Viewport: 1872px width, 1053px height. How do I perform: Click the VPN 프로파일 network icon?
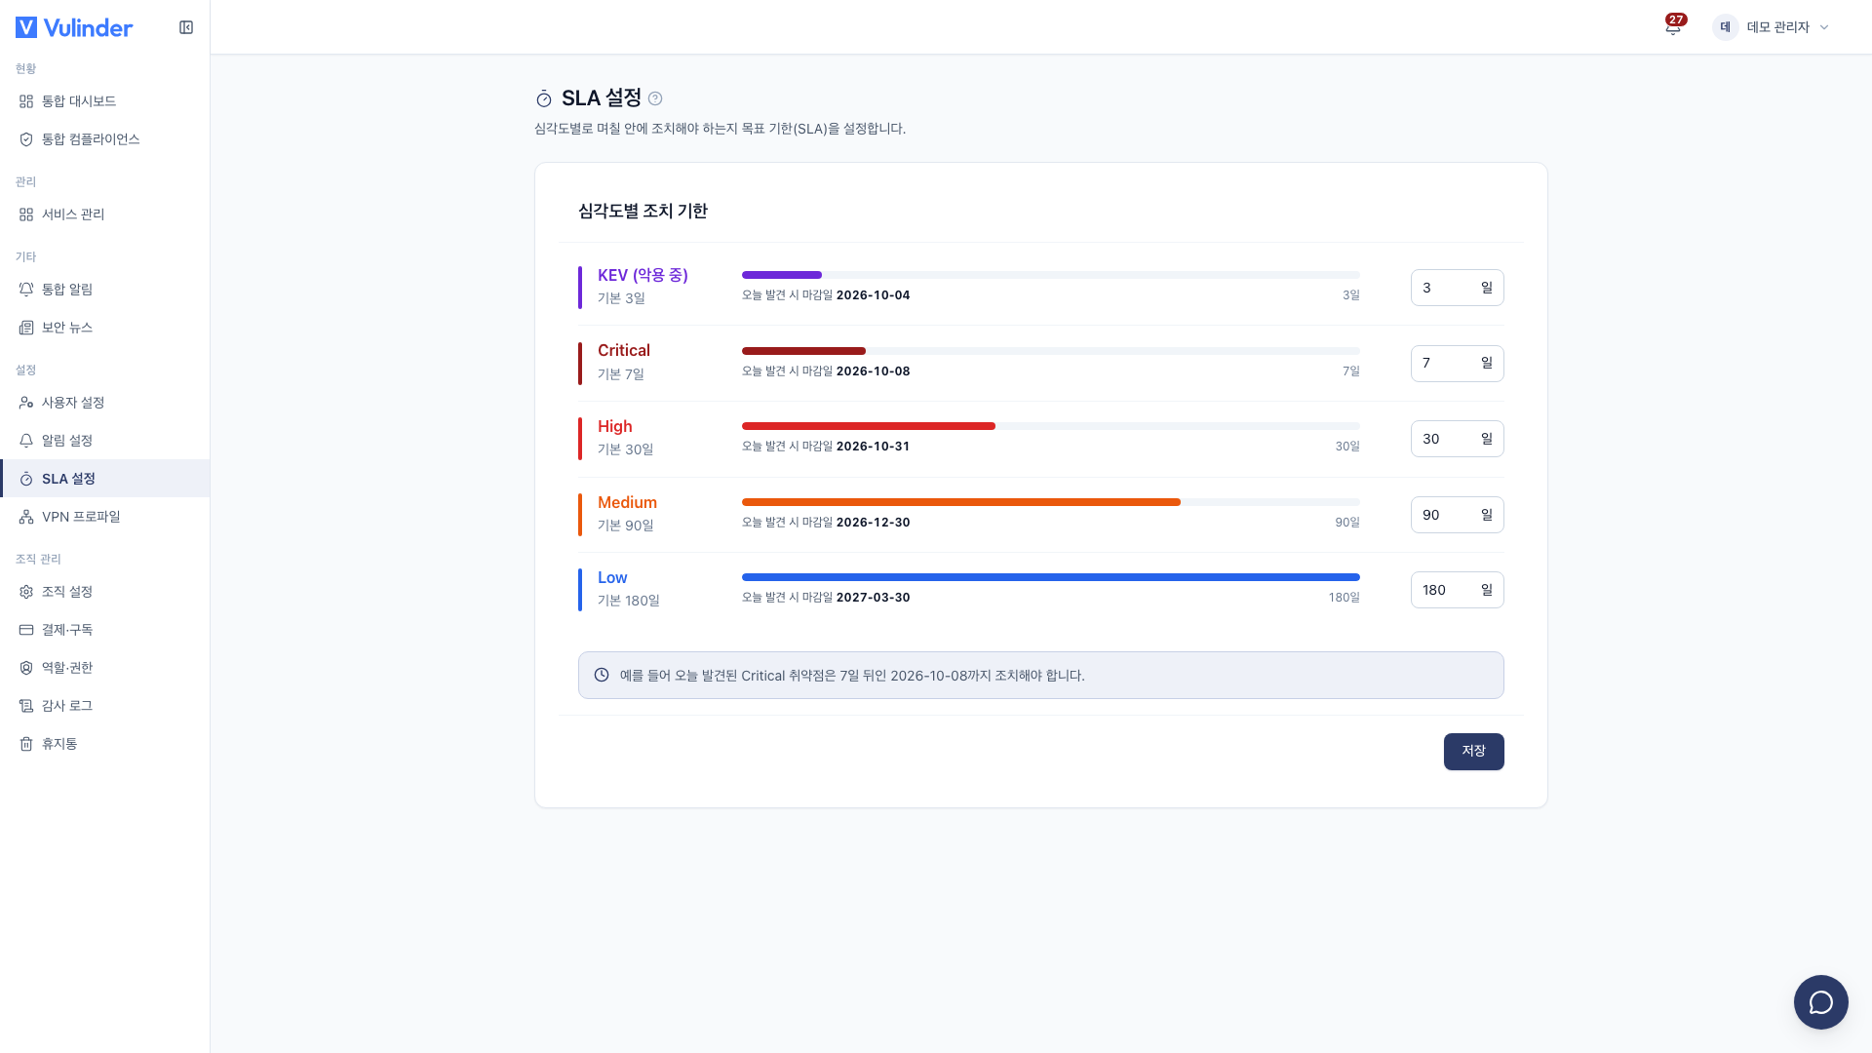click(x=26, y=517)
